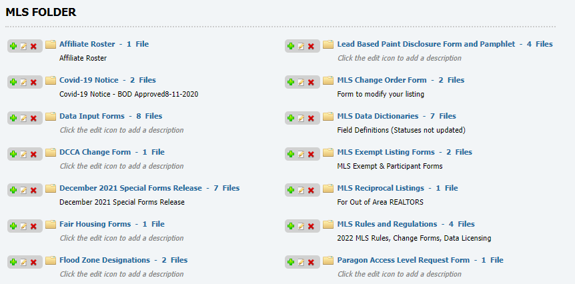Open Fair Housing Forms folder link
Image resolution: width=575 pixels, height=284 pixels.
point(112,224)
